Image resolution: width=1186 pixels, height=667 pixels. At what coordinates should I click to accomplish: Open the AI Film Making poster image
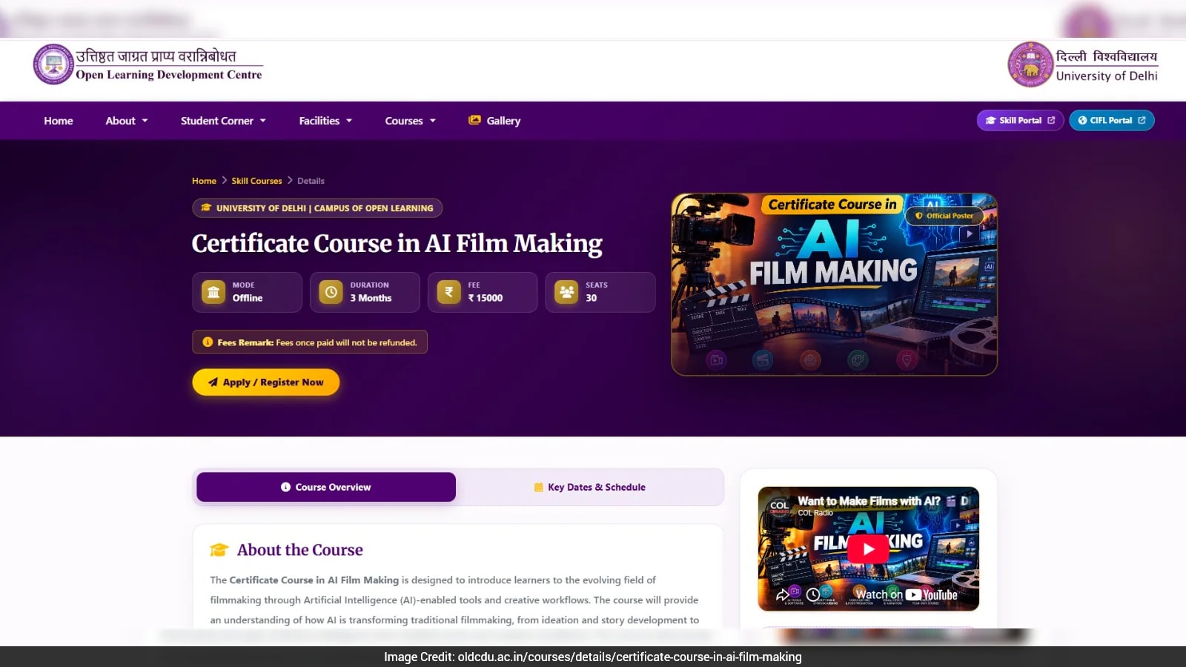[x=834, y=285]
